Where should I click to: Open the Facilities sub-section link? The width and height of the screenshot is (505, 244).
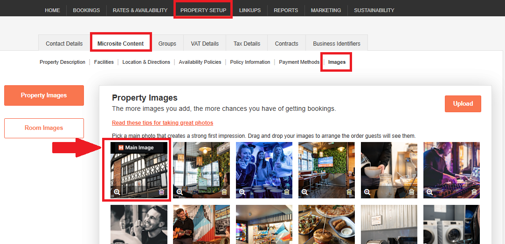[104, 62]
